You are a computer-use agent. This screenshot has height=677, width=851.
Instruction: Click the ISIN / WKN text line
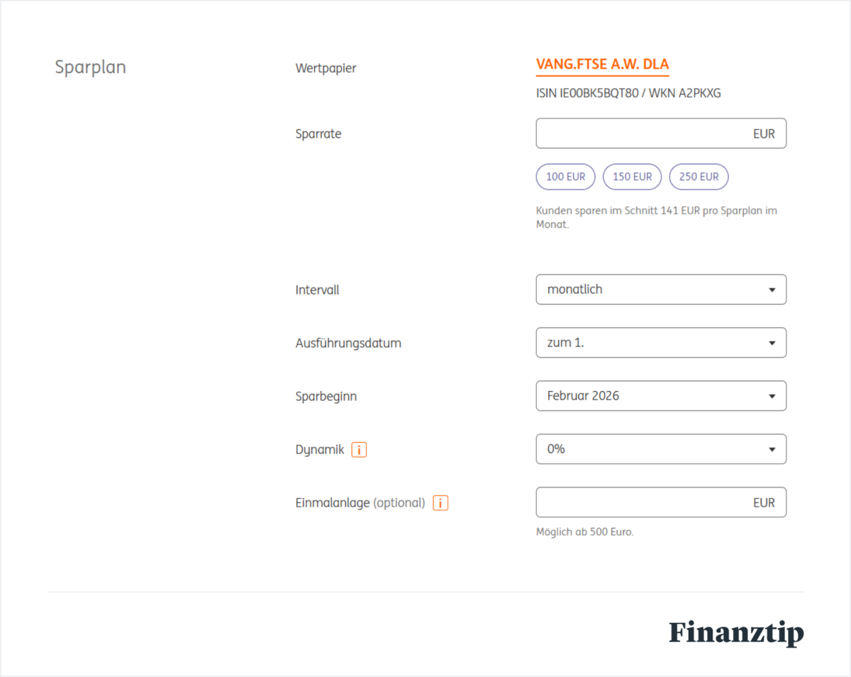click(x=628, y=93)
